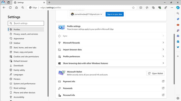Open Browser essentials heart icon

click(160, 7)
